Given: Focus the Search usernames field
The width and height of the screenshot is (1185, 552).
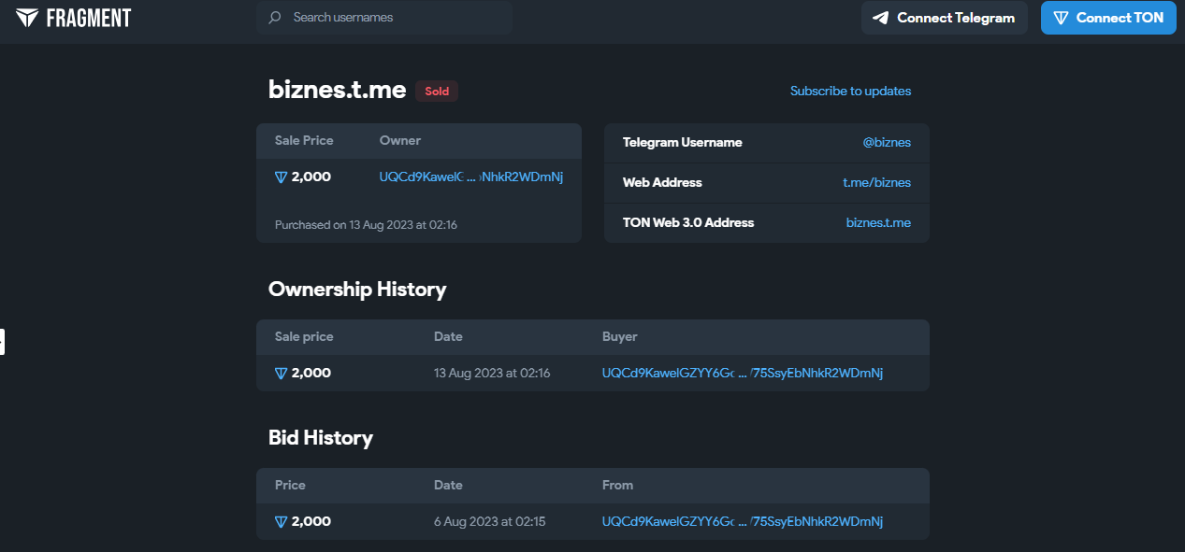Looking at the screenshot, I should pos(393,18).
